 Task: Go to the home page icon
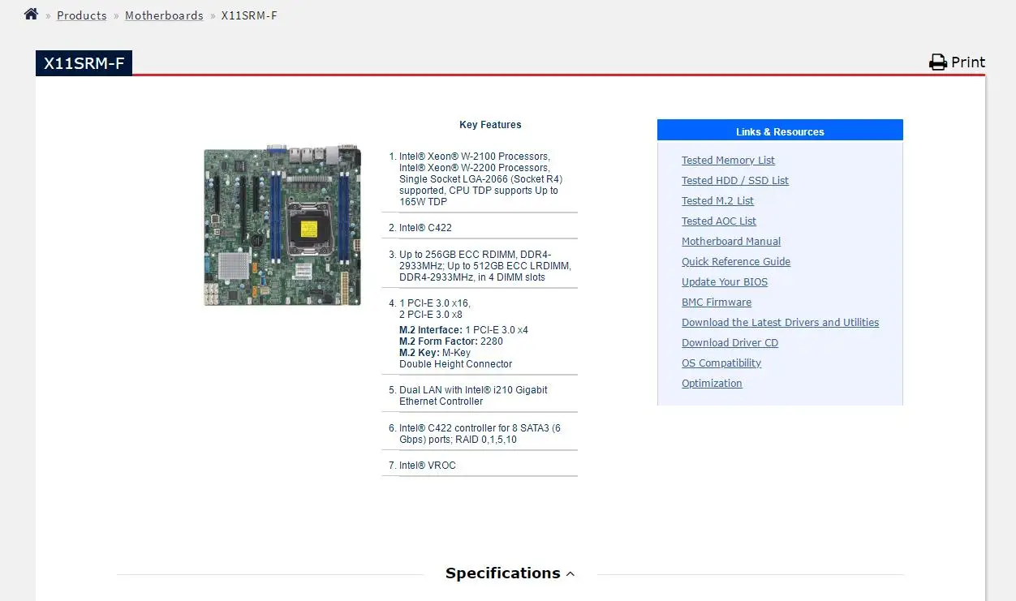point(31,14)
